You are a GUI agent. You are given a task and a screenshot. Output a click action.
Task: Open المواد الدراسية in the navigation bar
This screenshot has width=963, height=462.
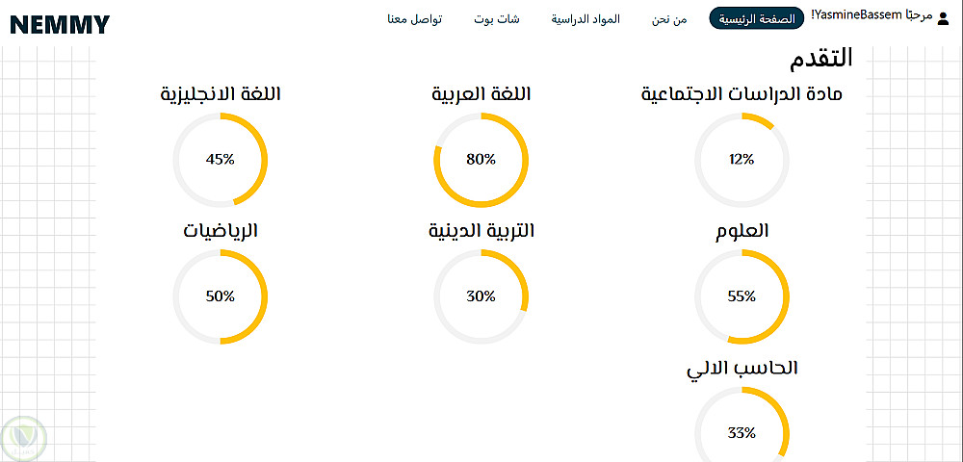point(586,19)
